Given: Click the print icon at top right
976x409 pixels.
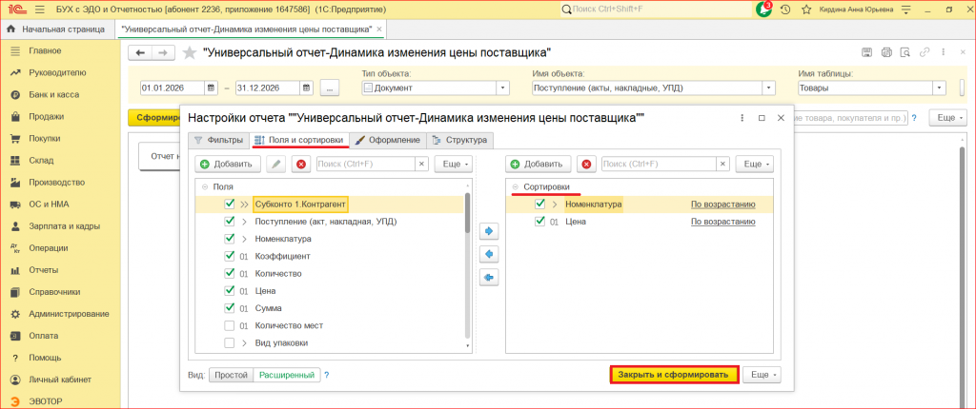Looking at the screenshot, I should point(887,52).
